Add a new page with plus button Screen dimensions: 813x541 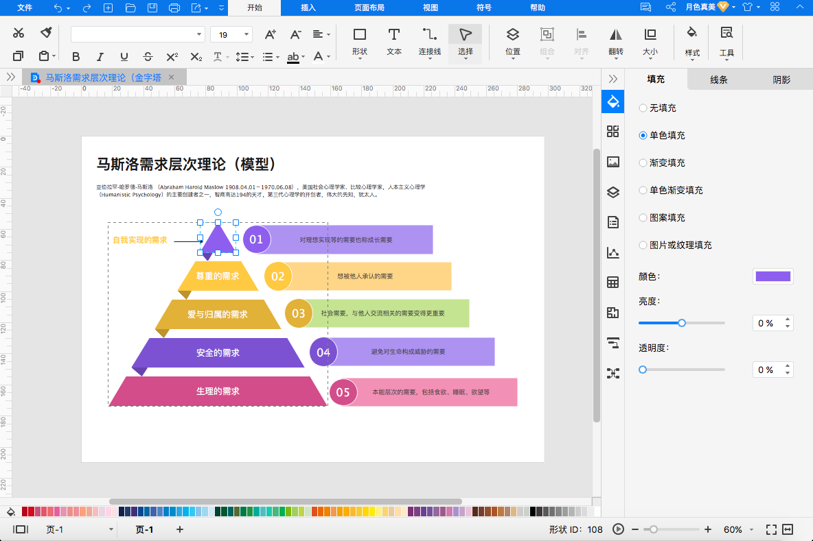[x=180, y=529]
